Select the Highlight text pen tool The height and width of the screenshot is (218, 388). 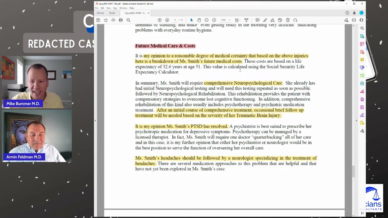point(265,20)
